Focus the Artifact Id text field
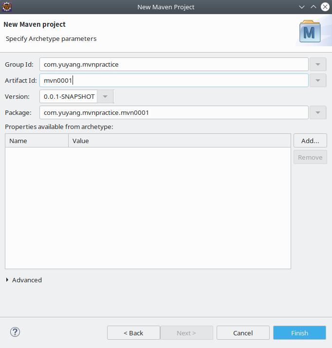This screenshot has width=332, height=348. [x=174, y=80]
